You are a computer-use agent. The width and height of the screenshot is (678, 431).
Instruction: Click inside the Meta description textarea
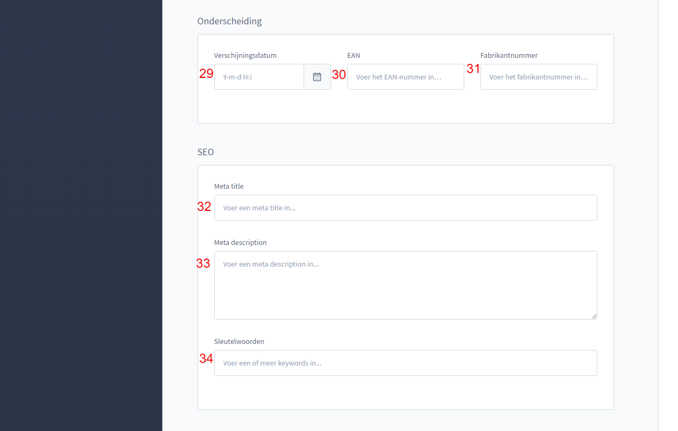click(405, 281)
